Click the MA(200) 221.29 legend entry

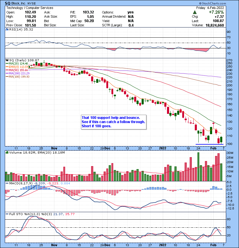tap(18, 74)
